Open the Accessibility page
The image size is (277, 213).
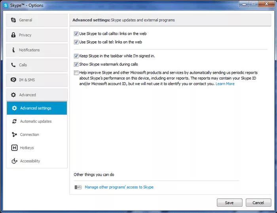tap(37, 161)
